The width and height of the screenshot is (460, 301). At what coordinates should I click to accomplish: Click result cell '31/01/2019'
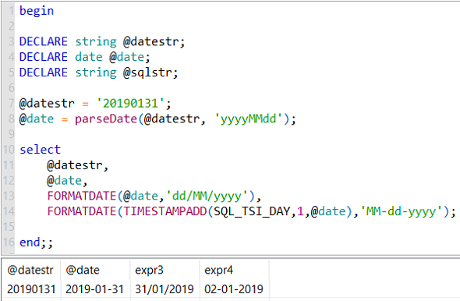click(165, 289)
